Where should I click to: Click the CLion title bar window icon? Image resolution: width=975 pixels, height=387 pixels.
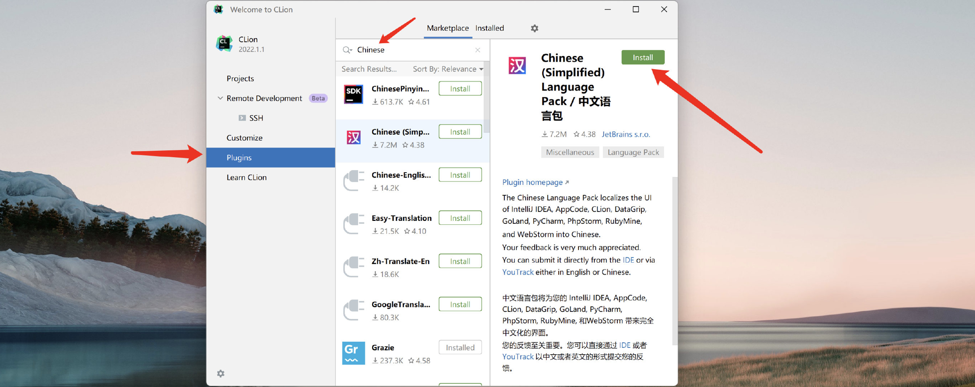[x=218, y=9]
